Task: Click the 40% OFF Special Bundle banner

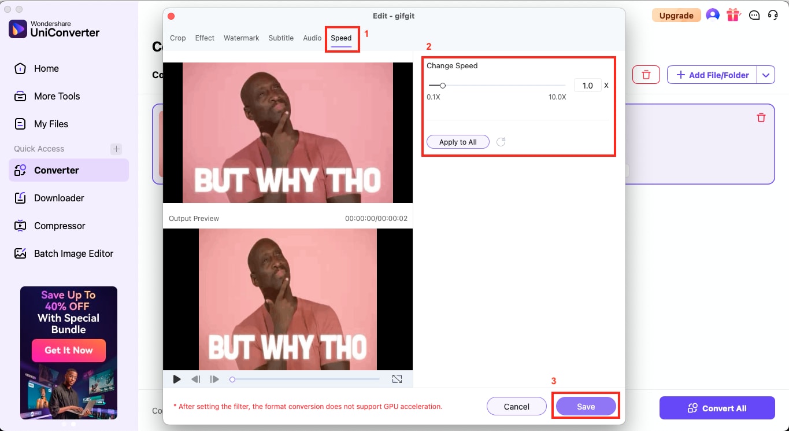Action: 69,352
